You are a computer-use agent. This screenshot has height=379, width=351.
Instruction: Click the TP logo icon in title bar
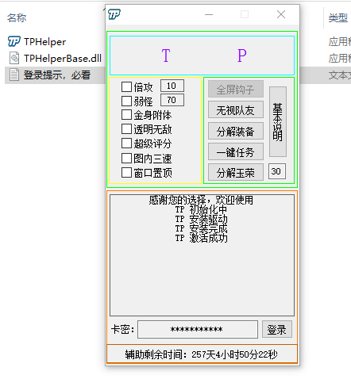pyautogui.click(x=114, y=14)
